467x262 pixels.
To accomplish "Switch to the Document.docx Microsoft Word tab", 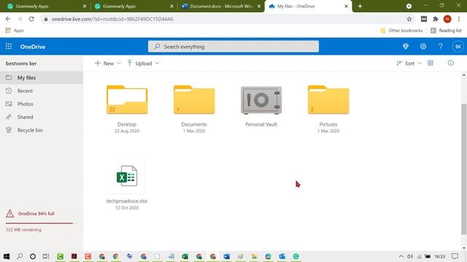I will click(x=220, y=7).
